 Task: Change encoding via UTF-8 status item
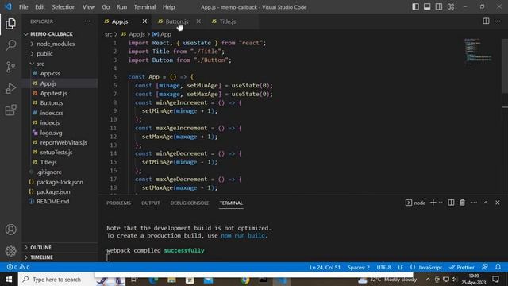(383, 267)
